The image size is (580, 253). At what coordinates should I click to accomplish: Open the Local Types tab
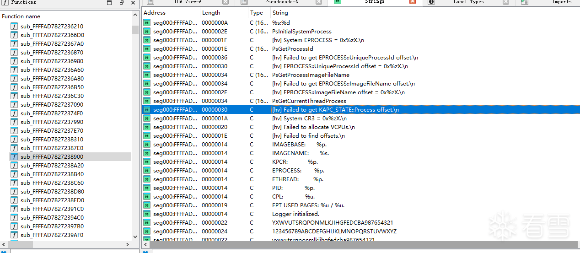point(468,2)
